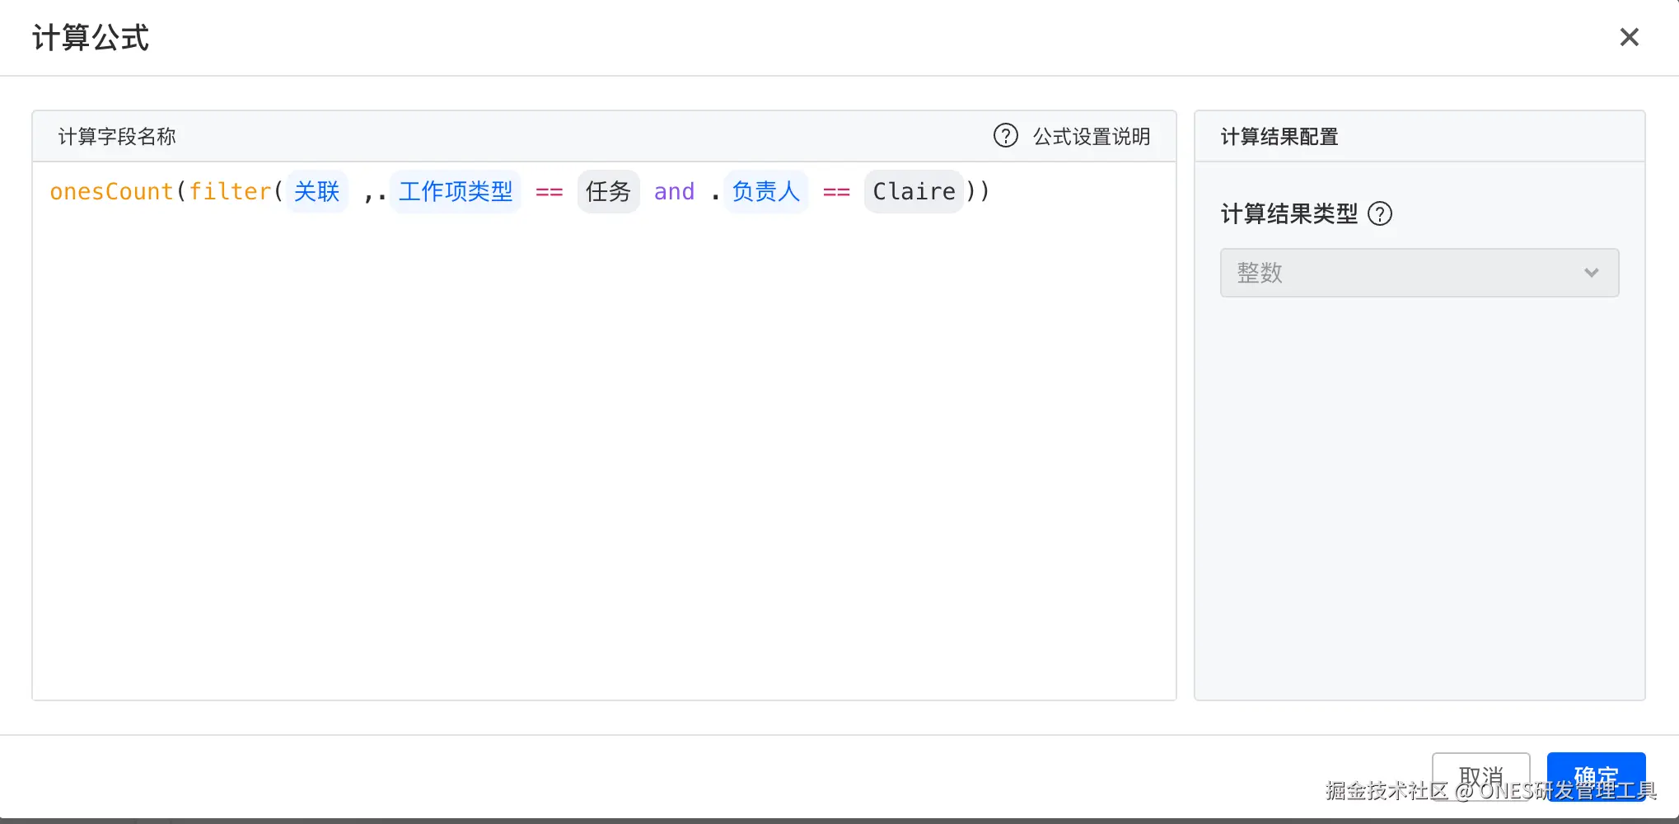1679x824 pixels.
Task: Click the onesCount function name
Action: [111, 192]
